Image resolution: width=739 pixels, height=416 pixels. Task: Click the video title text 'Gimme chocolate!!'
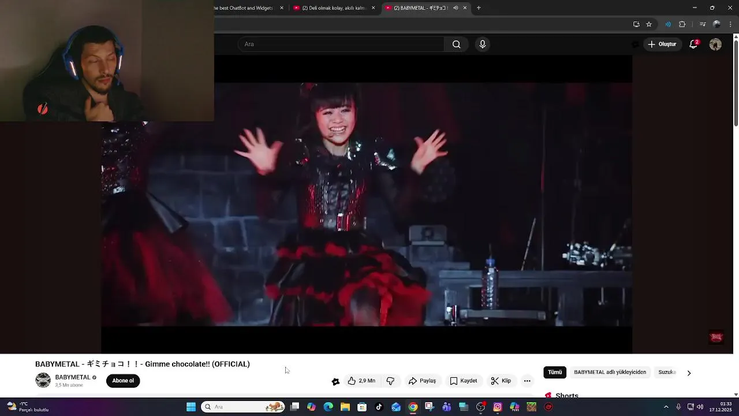click(x=177, y=364)
